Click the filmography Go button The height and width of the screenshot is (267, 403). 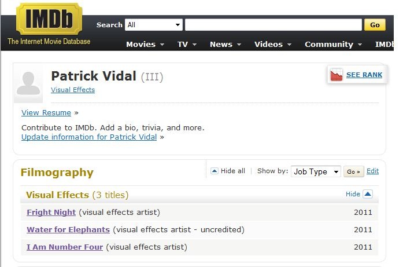tap(354, 172)
